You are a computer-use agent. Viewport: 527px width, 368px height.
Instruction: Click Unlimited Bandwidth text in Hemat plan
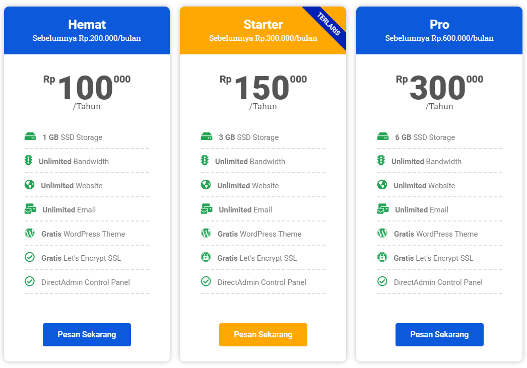click(x=74, y=162)
